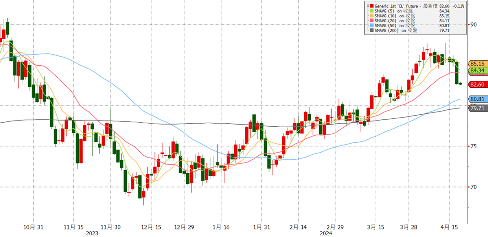Click the "10月 31" date axis label
Screen dimensions: 488x237
(x=33, y=227)
